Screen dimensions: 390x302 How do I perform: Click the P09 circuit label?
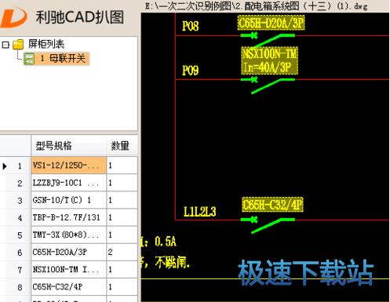(191, 71)
